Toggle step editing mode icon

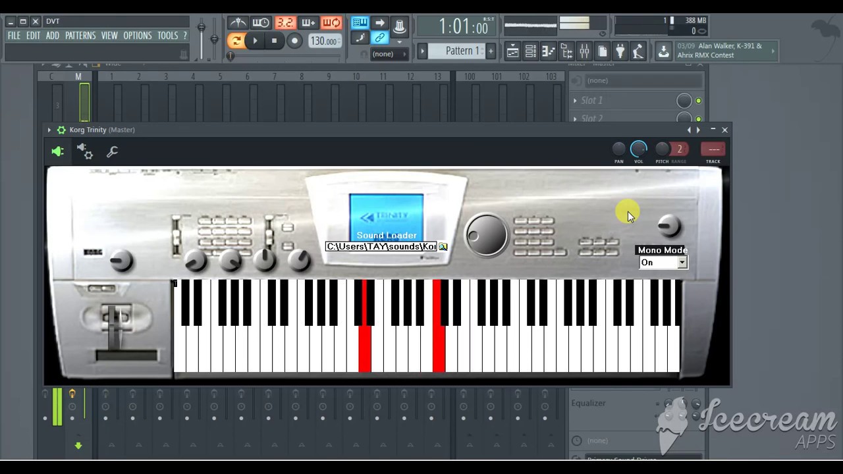click(x=360, y=38)
